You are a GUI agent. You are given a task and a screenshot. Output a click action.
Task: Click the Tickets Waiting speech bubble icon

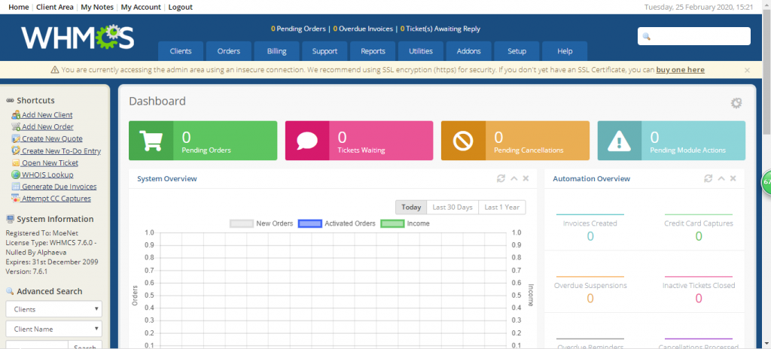click(x=307, y=141)
